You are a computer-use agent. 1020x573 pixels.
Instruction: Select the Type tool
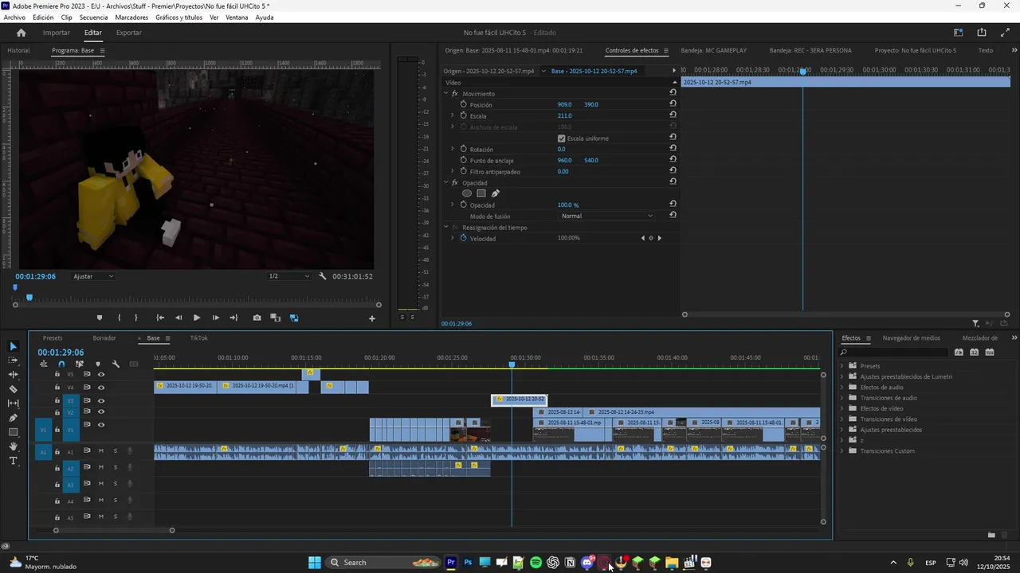coord(13,461)
